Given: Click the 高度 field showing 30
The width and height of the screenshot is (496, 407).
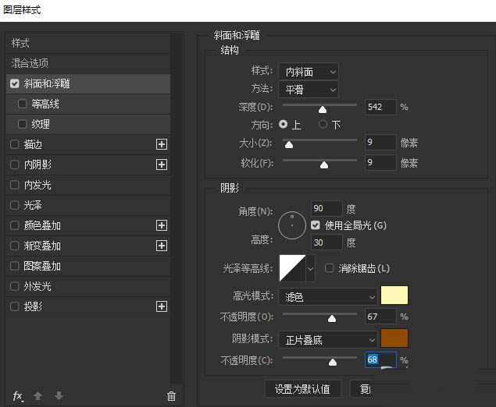Looking at the screenshot, I should click(x=327, y=242).
